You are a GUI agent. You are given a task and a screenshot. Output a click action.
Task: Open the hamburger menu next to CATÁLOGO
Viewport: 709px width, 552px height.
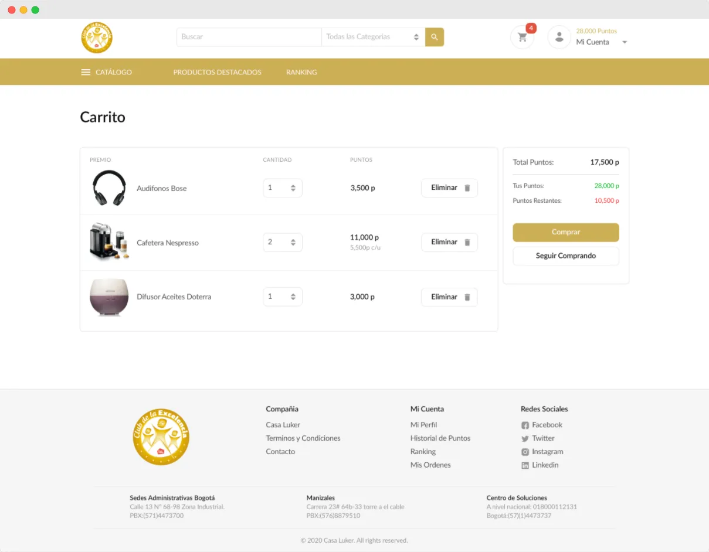point(86,71)
